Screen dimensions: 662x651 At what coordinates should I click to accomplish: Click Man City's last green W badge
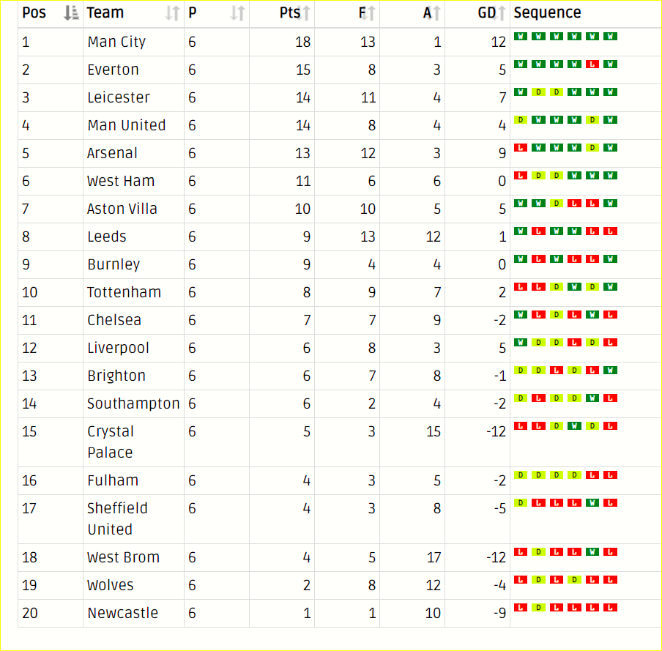[x=611, y=37]
